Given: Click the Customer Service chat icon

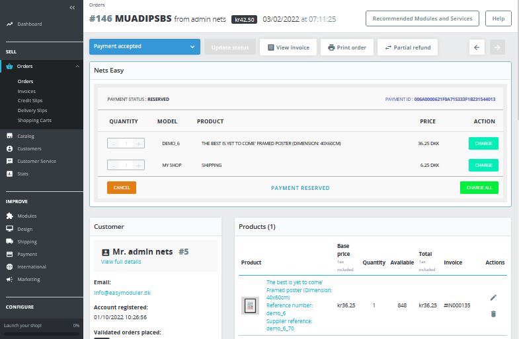Looking at the screenshot, I should tap(10, 161).
